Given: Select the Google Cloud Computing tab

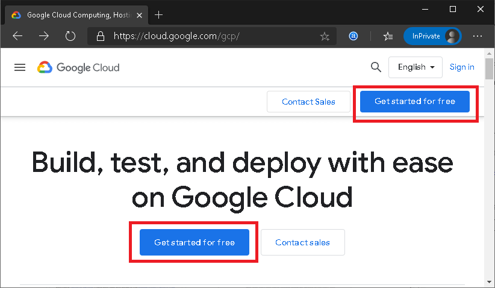Looking at the screenshot, I should (76, 15).
